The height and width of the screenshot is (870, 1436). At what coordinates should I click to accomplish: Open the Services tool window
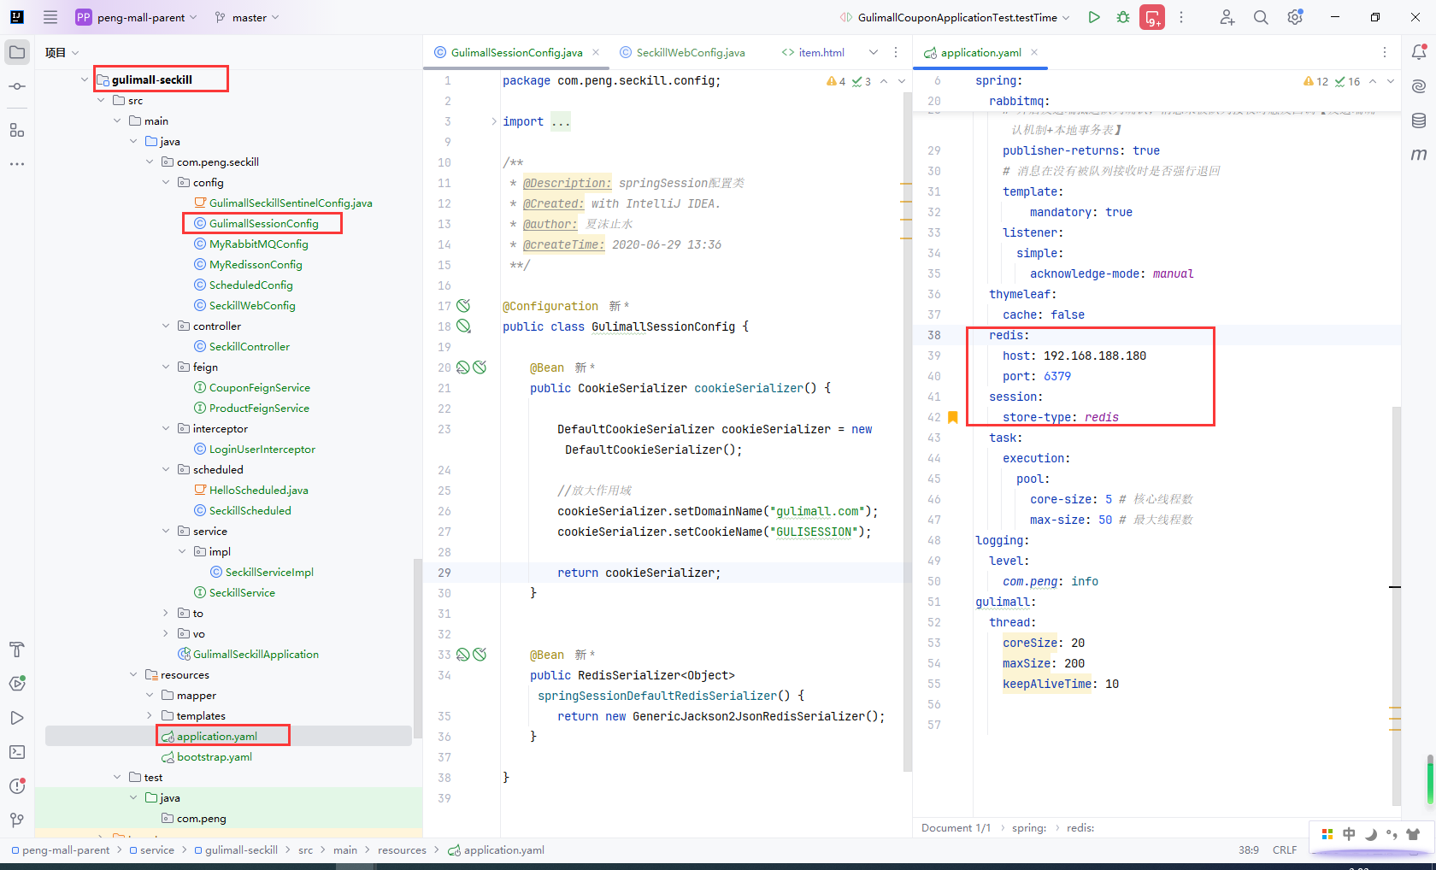point(17,684)
